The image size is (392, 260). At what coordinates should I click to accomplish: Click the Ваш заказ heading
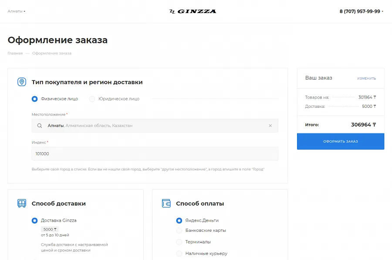coord(318,78)
